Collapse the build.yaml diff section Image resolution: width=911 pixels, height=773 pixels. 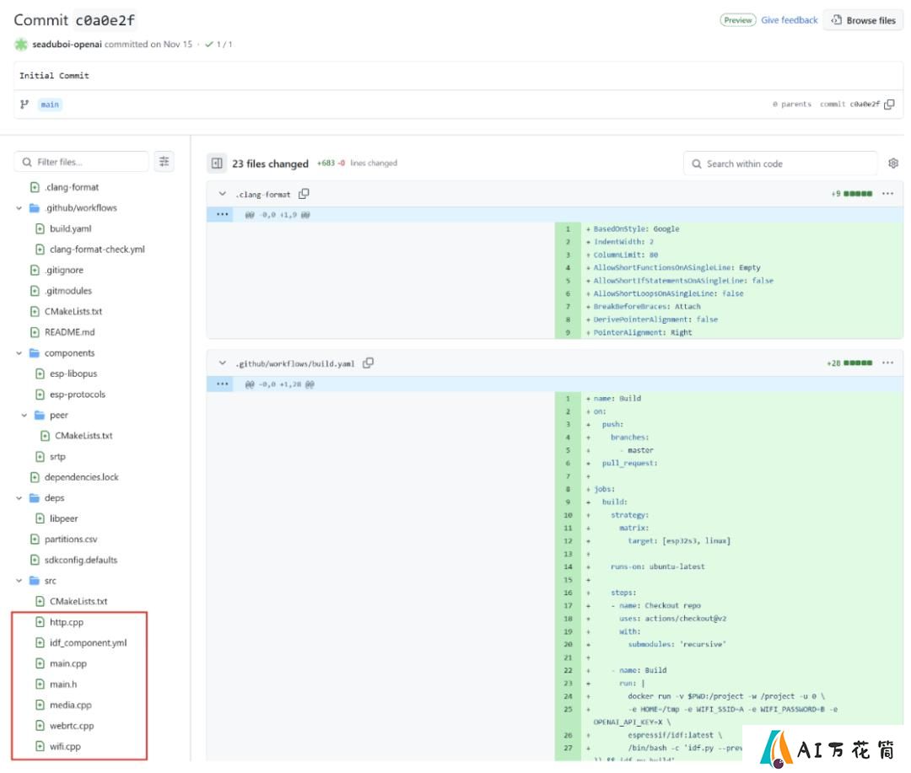(222, 363)
